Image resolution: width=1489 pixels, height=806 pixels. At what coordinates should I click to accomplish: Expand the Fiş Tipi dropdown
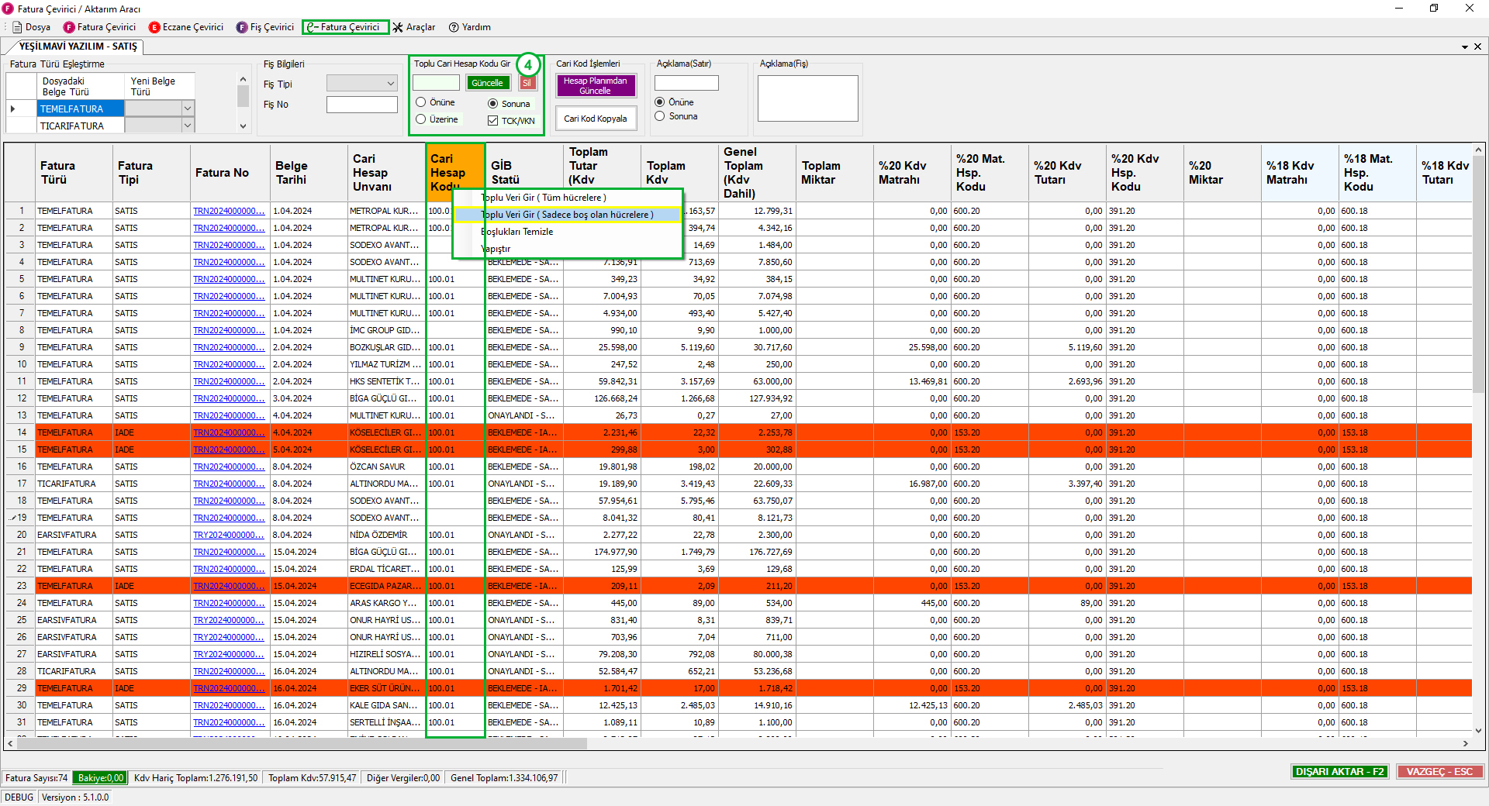(x=390, y=84)
